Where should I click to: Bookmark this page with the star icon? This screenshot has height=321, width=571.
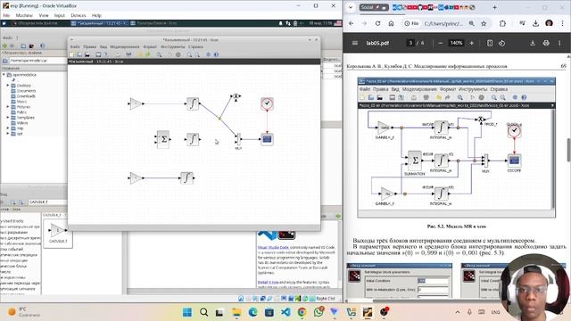pos(484,23)
